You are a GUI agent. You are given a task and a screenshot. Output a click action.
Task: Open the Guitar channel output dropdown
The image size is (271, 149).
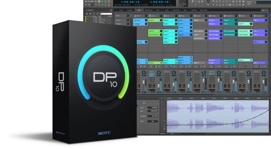[197, 92]
